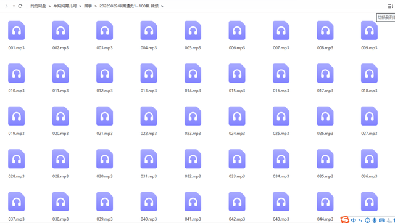Select the 015.mp3 audio file icon

pyautogui.click(x=237, y=73)
